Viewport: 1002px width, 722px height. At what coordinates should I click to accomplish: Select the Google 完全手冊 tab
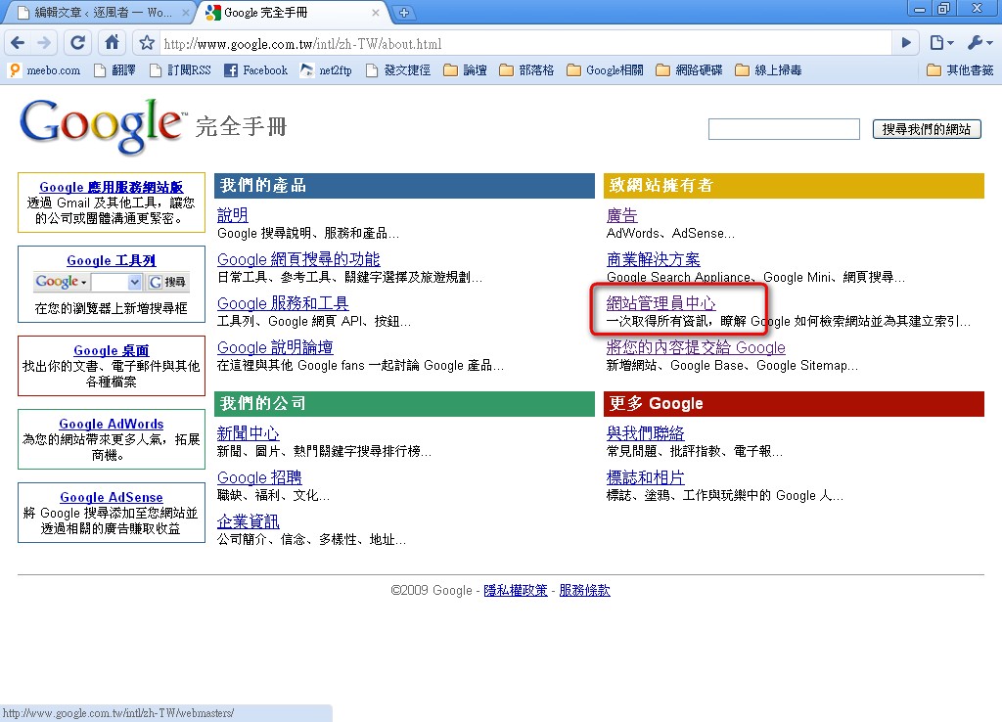pos(293,12)
